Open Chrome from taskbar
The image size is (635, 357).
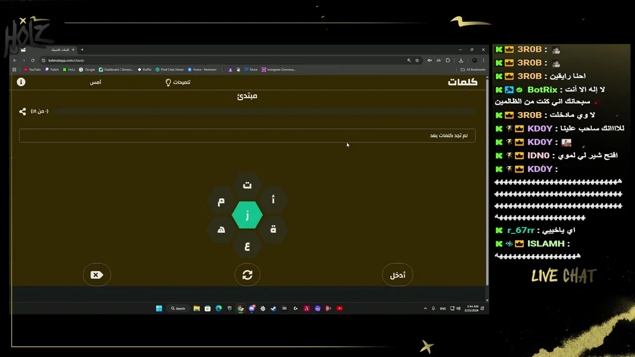tap(241, 308)
